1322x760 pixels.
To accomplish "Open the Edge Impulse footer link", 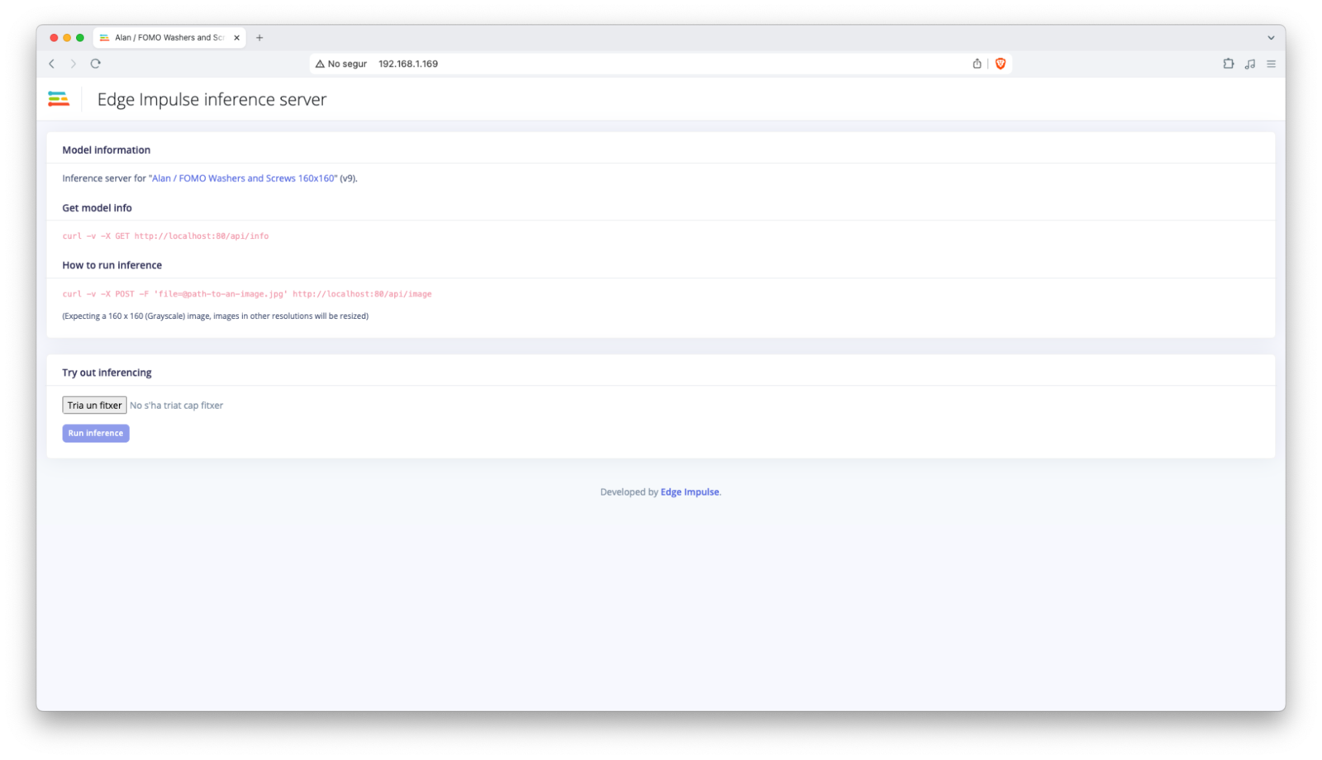I will (690, 492).
